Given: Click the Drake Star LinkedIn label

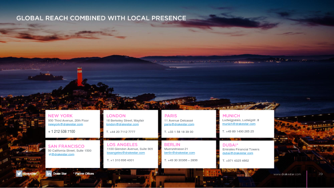Looking at the screenshot, I should pyautogui.click(x=60, y=173).
